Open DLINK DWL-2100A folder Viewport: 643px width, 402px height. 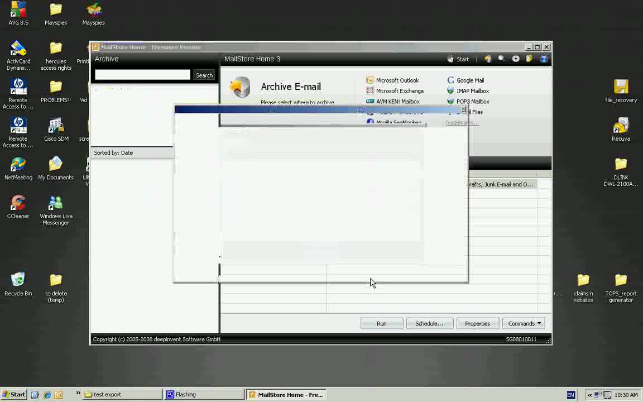[621, 172]
